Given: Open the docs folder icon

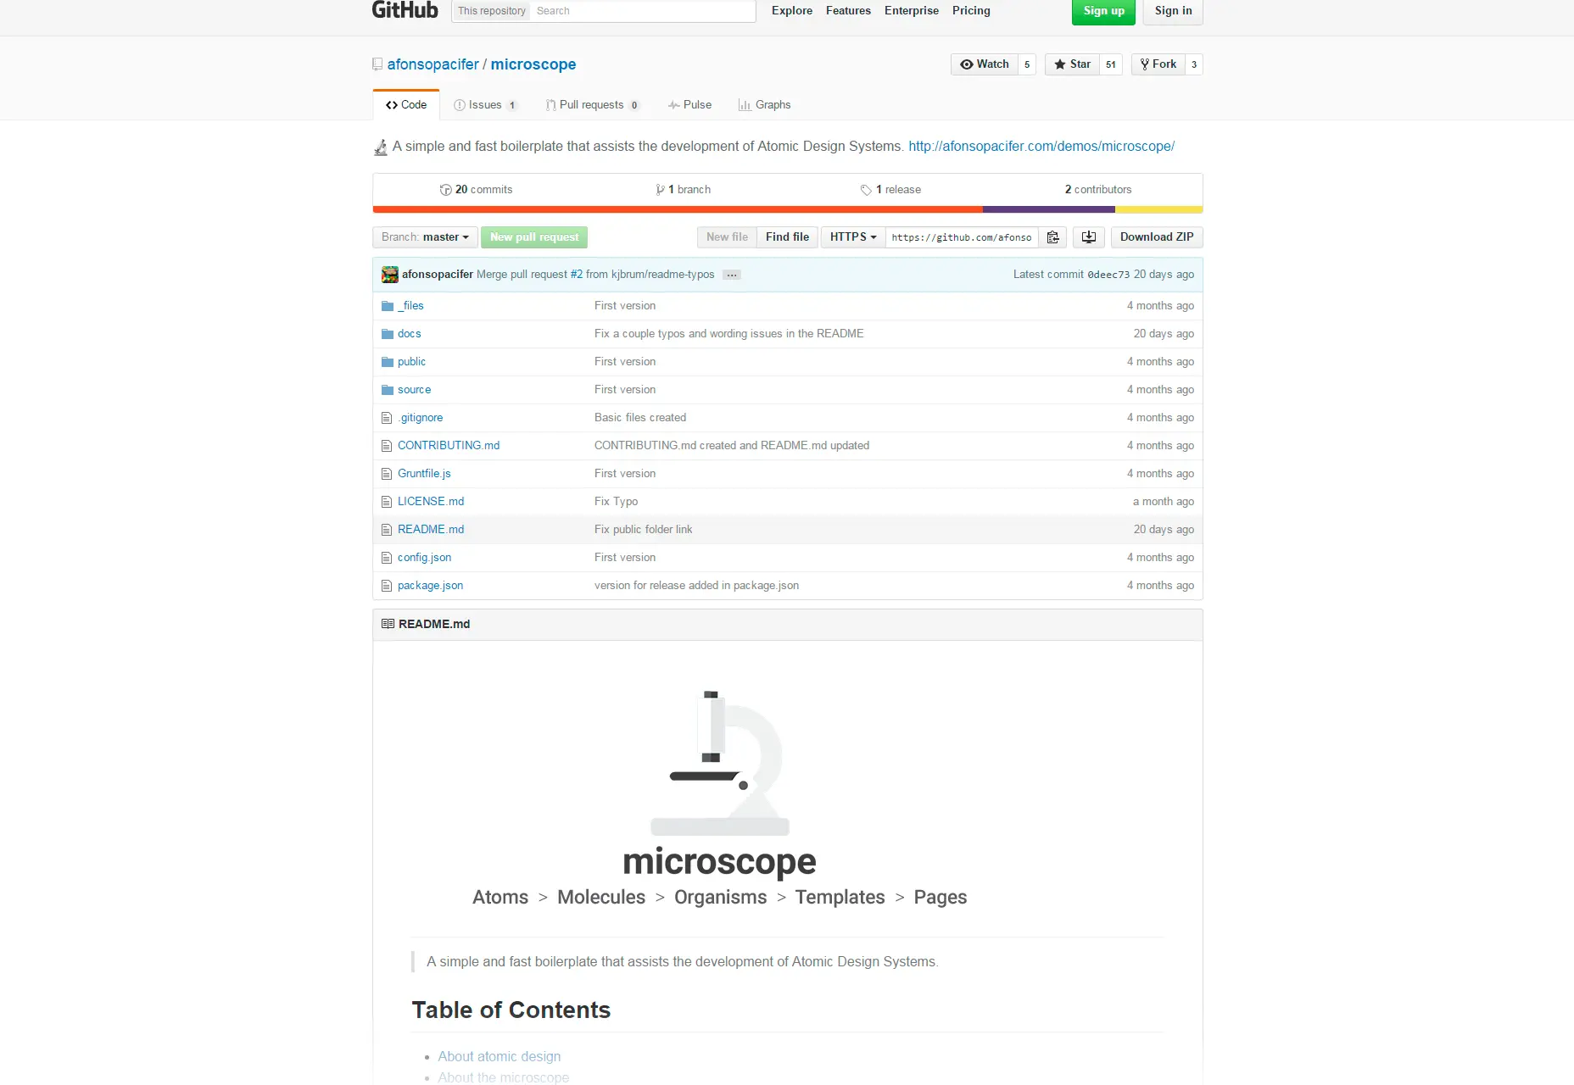Looking at the screenshot, I should (388, 333).
